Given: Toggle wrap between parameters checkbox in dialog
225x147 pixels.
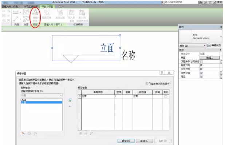Looking at the screenshot, I should 147,84.
